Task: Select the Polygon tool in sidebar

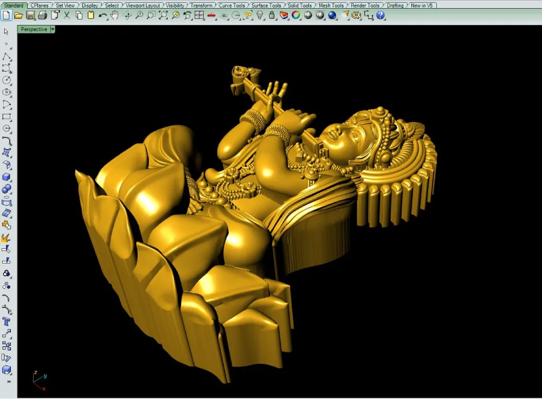Action: (7, 128)
